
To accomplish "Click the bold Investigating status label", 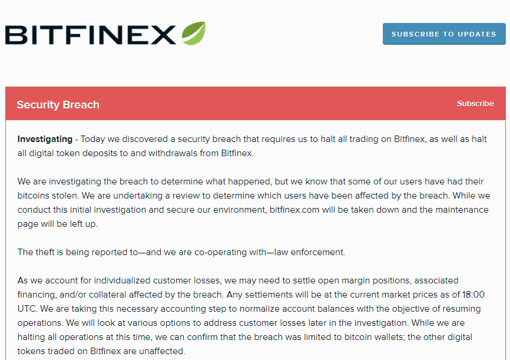I will [44, 140].
